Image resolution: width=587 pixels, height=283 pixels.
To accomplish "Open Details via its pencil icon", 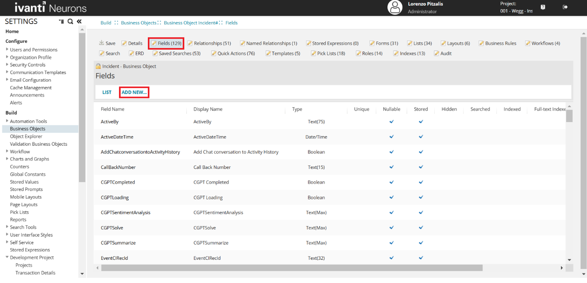I will [124, 43].
